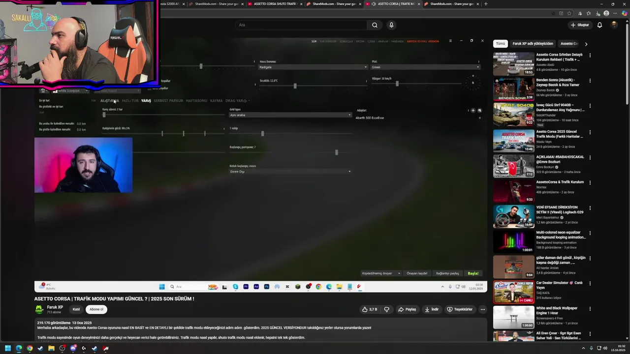Open options for 'Benden Sonra (Akustik)' video

point(590,81)
